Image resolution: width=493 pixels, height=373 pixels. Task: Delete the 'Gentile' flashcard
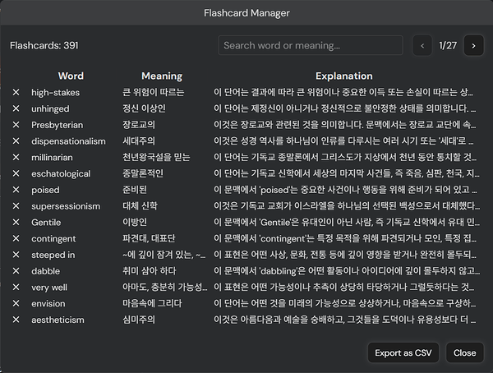(x=16, y=223)
